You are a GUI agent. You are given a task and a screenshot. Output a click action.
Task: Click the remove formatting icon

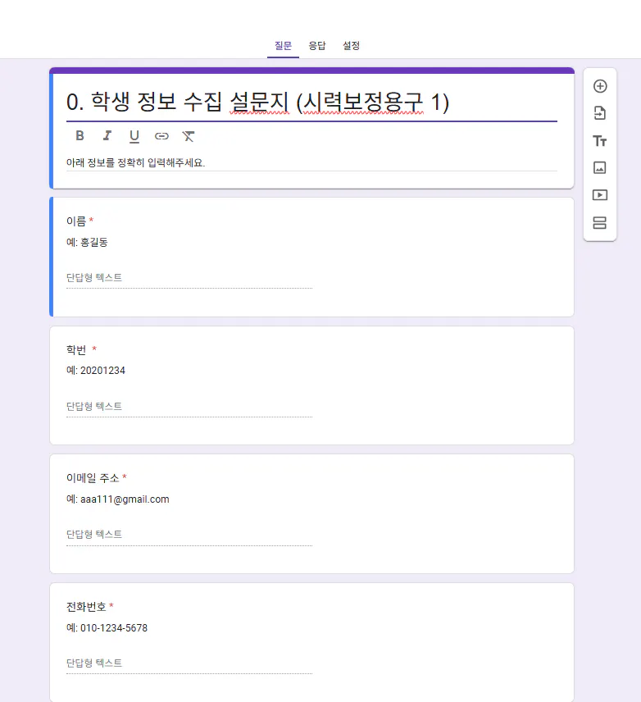tap(189, 136)
